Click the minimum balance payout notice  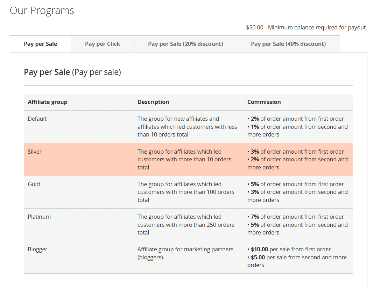point(305,27)
